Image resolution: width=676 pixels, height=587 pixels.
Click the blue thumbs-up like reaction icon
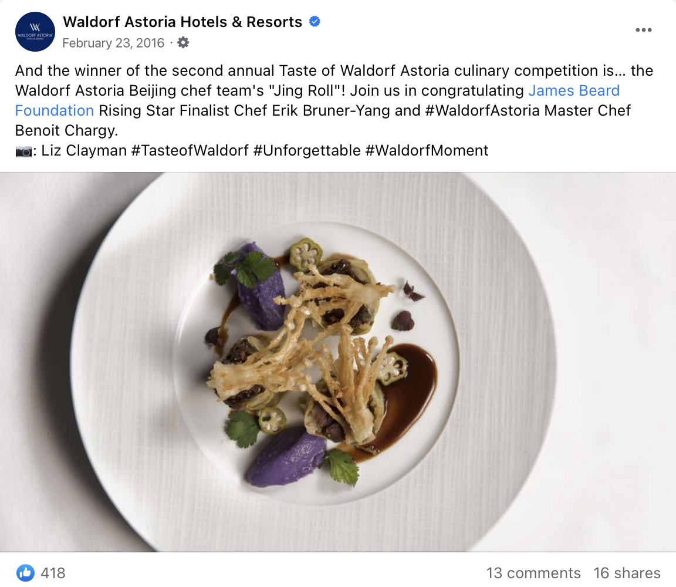(25, 573)
